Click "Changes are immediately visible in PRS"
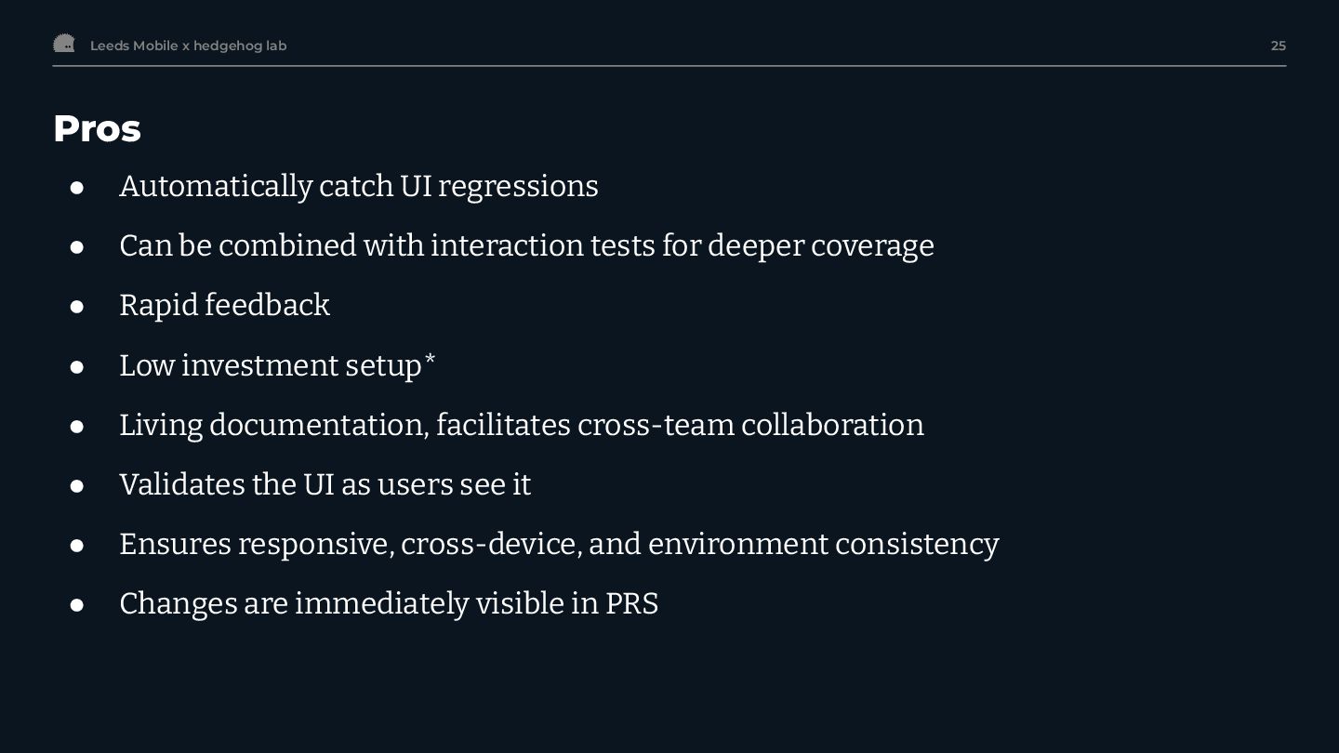This screenshot has width=1339, height=753. tap(389, 603)
